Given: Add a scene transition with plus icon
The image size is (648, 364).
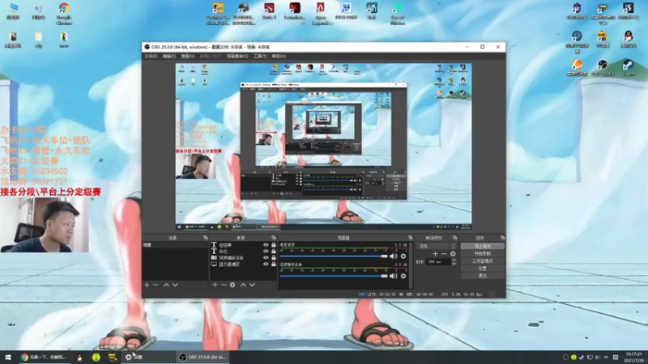Looking at the screenshot, I should 435,254.
